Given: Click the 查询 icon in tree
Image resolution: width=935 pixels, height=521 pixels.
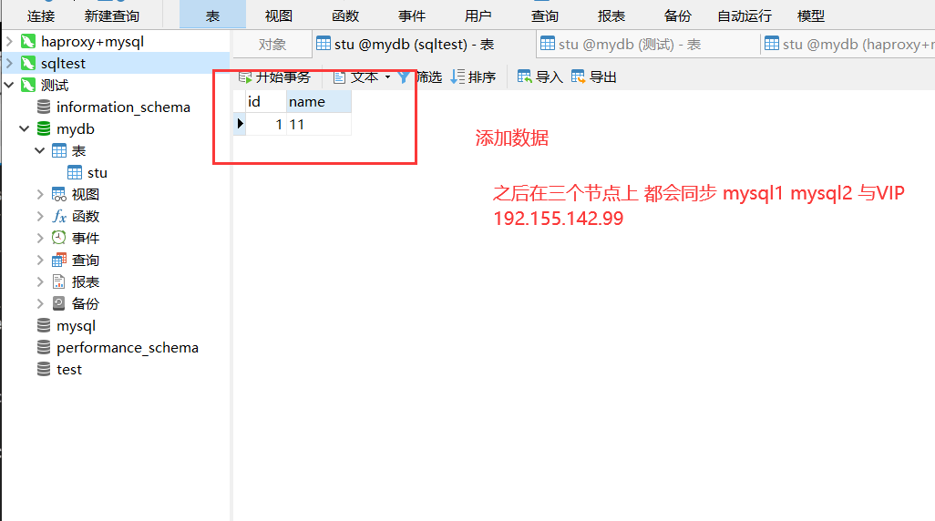Looking at the screenshot, I should [x=59, y=260].
